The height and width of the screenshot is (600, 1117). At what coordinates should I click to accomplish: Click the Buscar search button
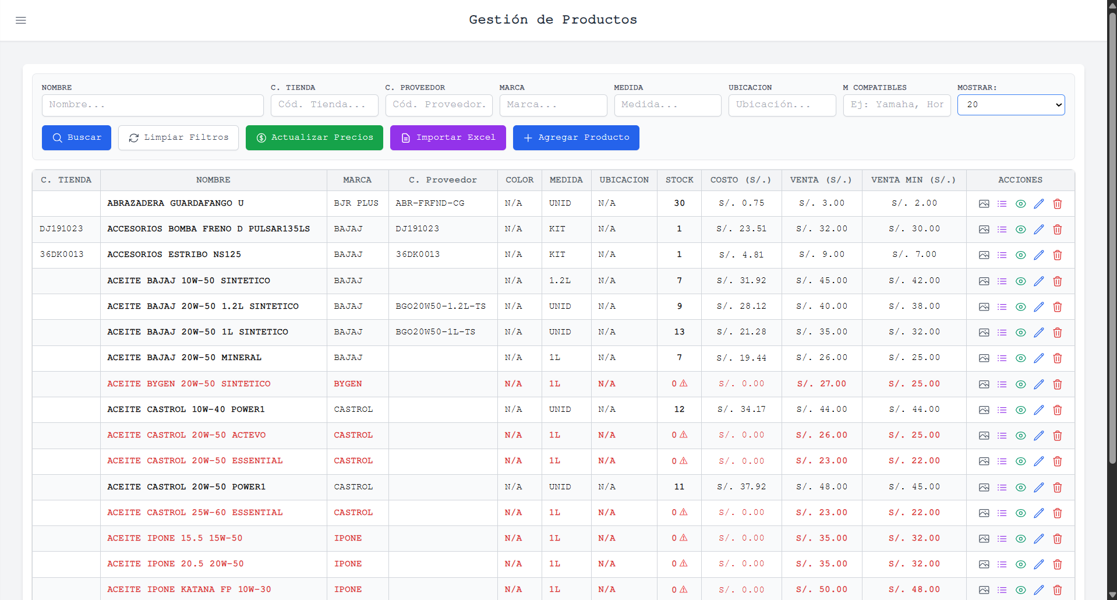pyautogui.click(x=76, y=137)
